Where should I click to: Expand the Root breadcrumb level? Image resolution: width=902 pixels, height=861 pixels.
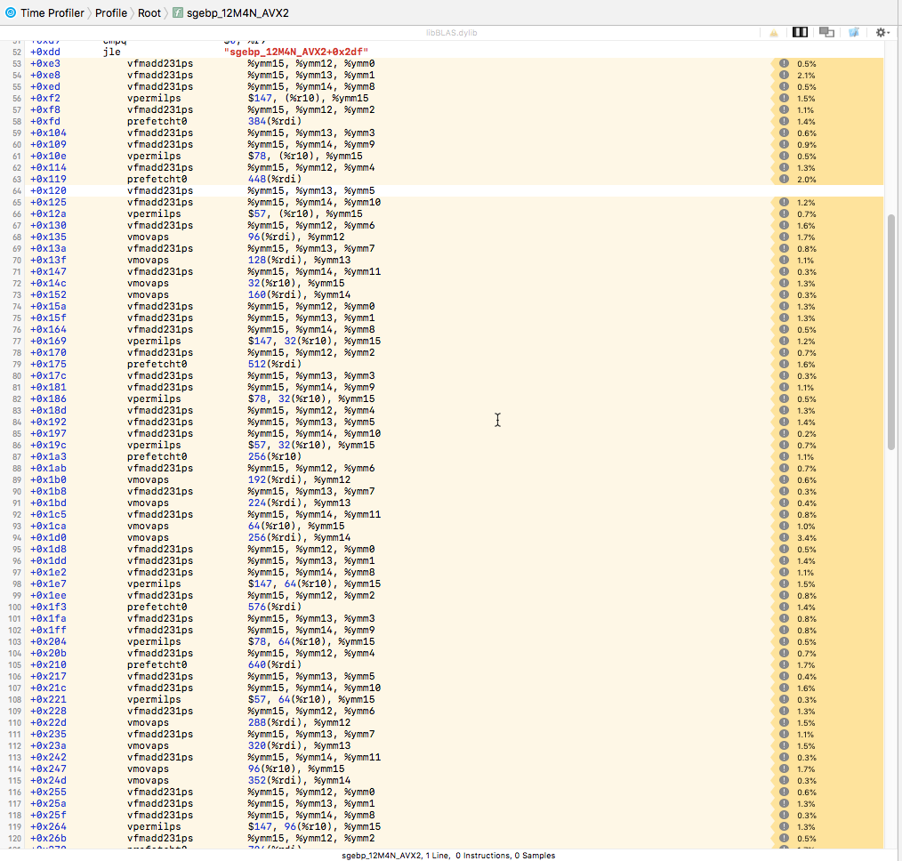[x=149, y=13]
